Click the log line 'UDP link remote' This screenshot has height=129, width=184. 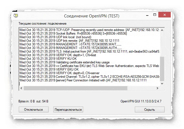tap(69, 41)
